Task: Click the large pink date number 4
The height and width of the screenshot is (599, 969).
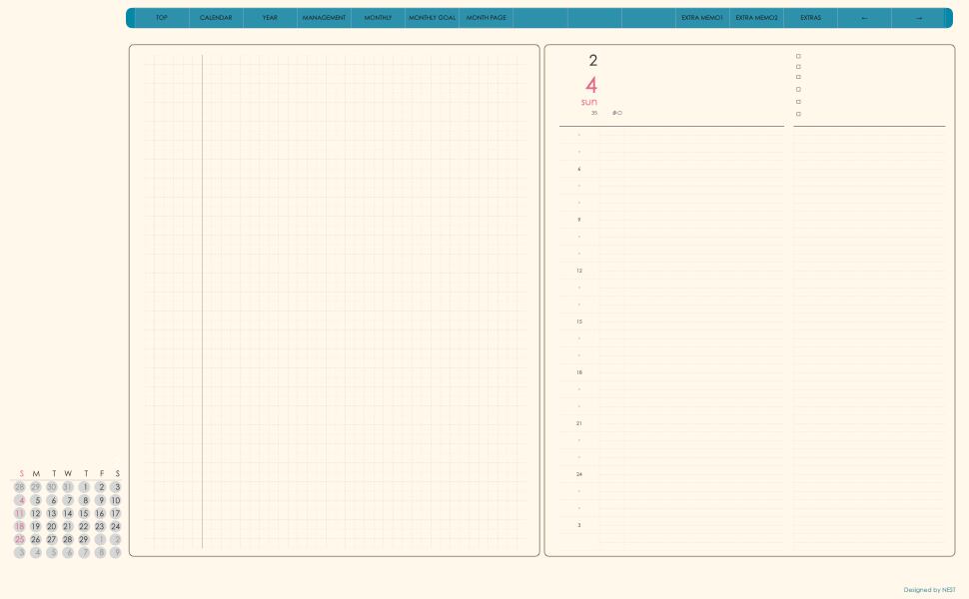Action: pos(591,85)
